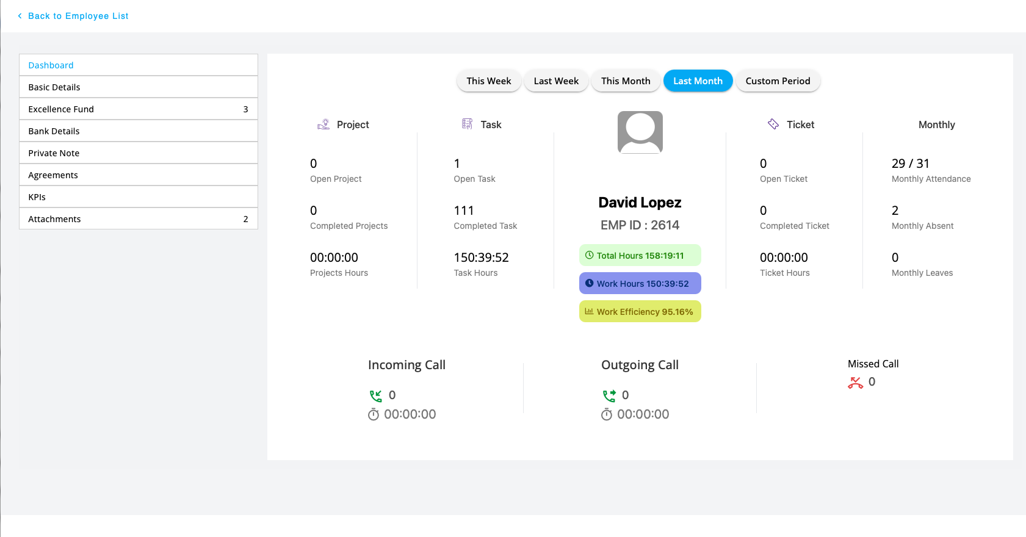Click the outgoing call phone icon
Viewport: 1026px width, 537px height.
click(x=609, y=396)
